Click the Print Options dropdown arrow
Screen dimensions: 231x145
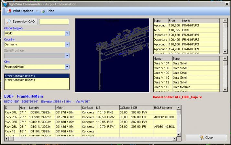(37, 11)
